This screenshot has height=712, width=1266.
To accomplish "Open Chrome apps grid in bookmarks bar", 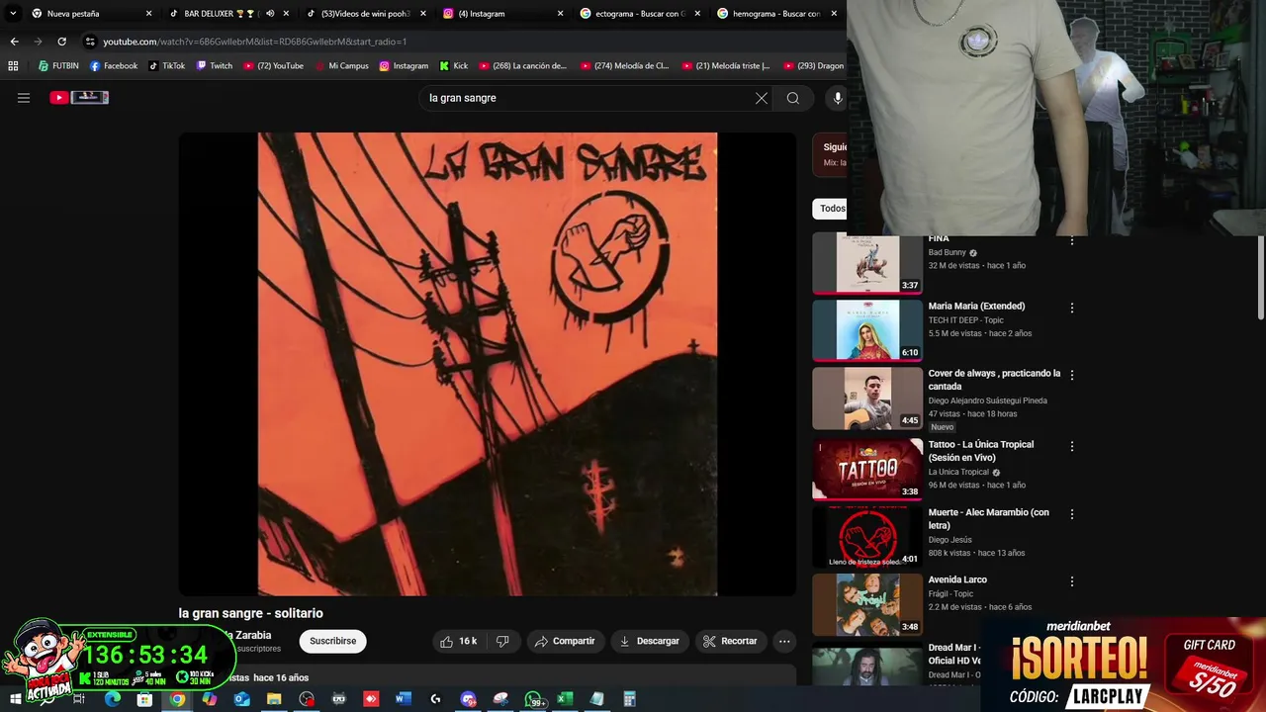I will pos(13,66).
